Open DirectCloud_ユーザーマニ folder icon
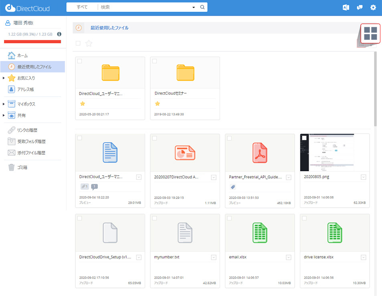Viewport: 382px width, 296px height. [110, 73]
